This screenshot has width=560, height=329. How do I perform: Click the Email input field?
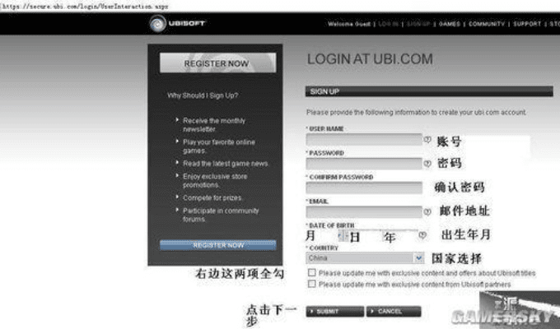[364, 211]
